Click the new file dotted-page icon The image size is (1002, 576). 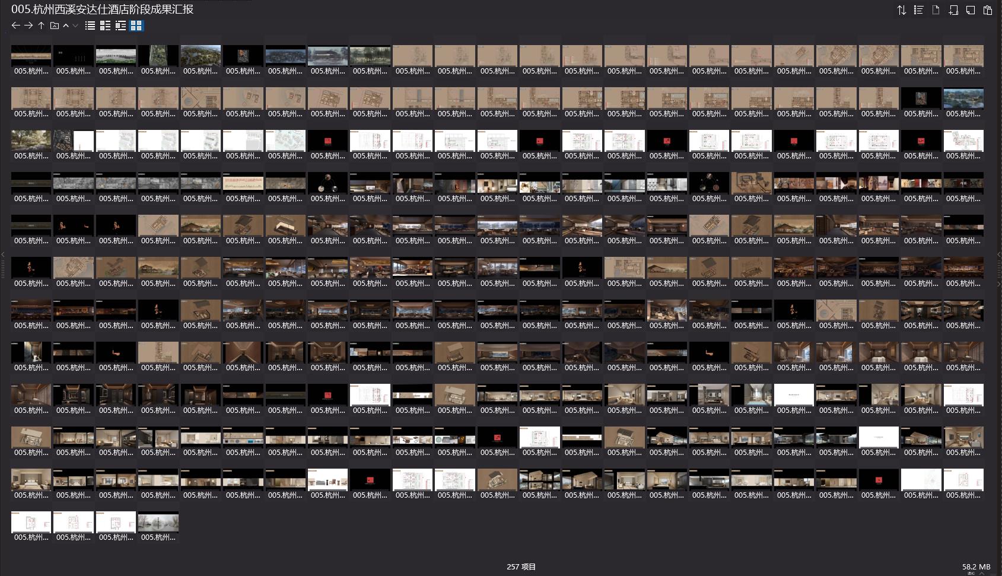pyautogui.click(x=936, y=10)
